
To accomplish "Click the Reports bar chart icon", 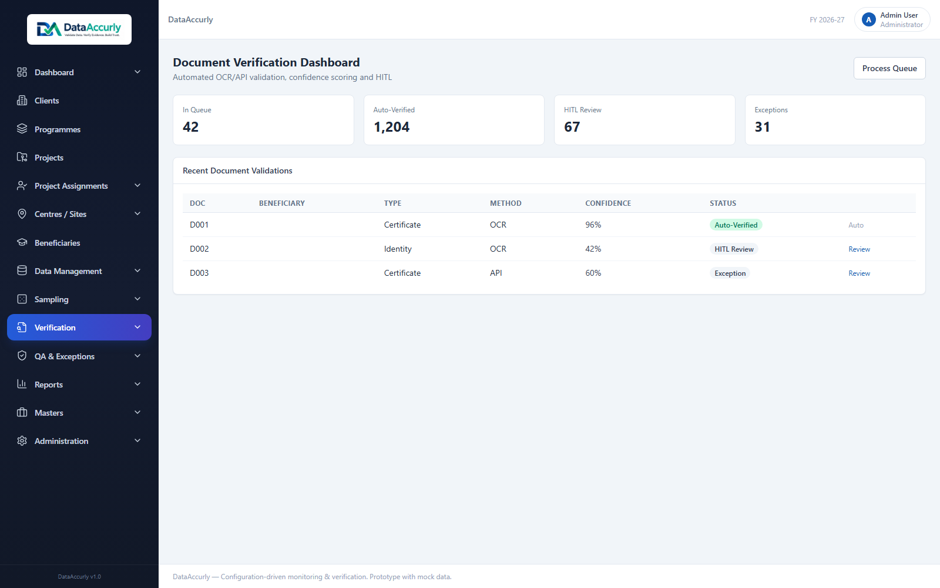I will [22, 384].
